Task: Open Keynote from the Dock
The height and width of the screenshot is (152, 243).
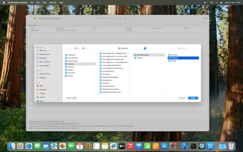Action: point(139,146)
